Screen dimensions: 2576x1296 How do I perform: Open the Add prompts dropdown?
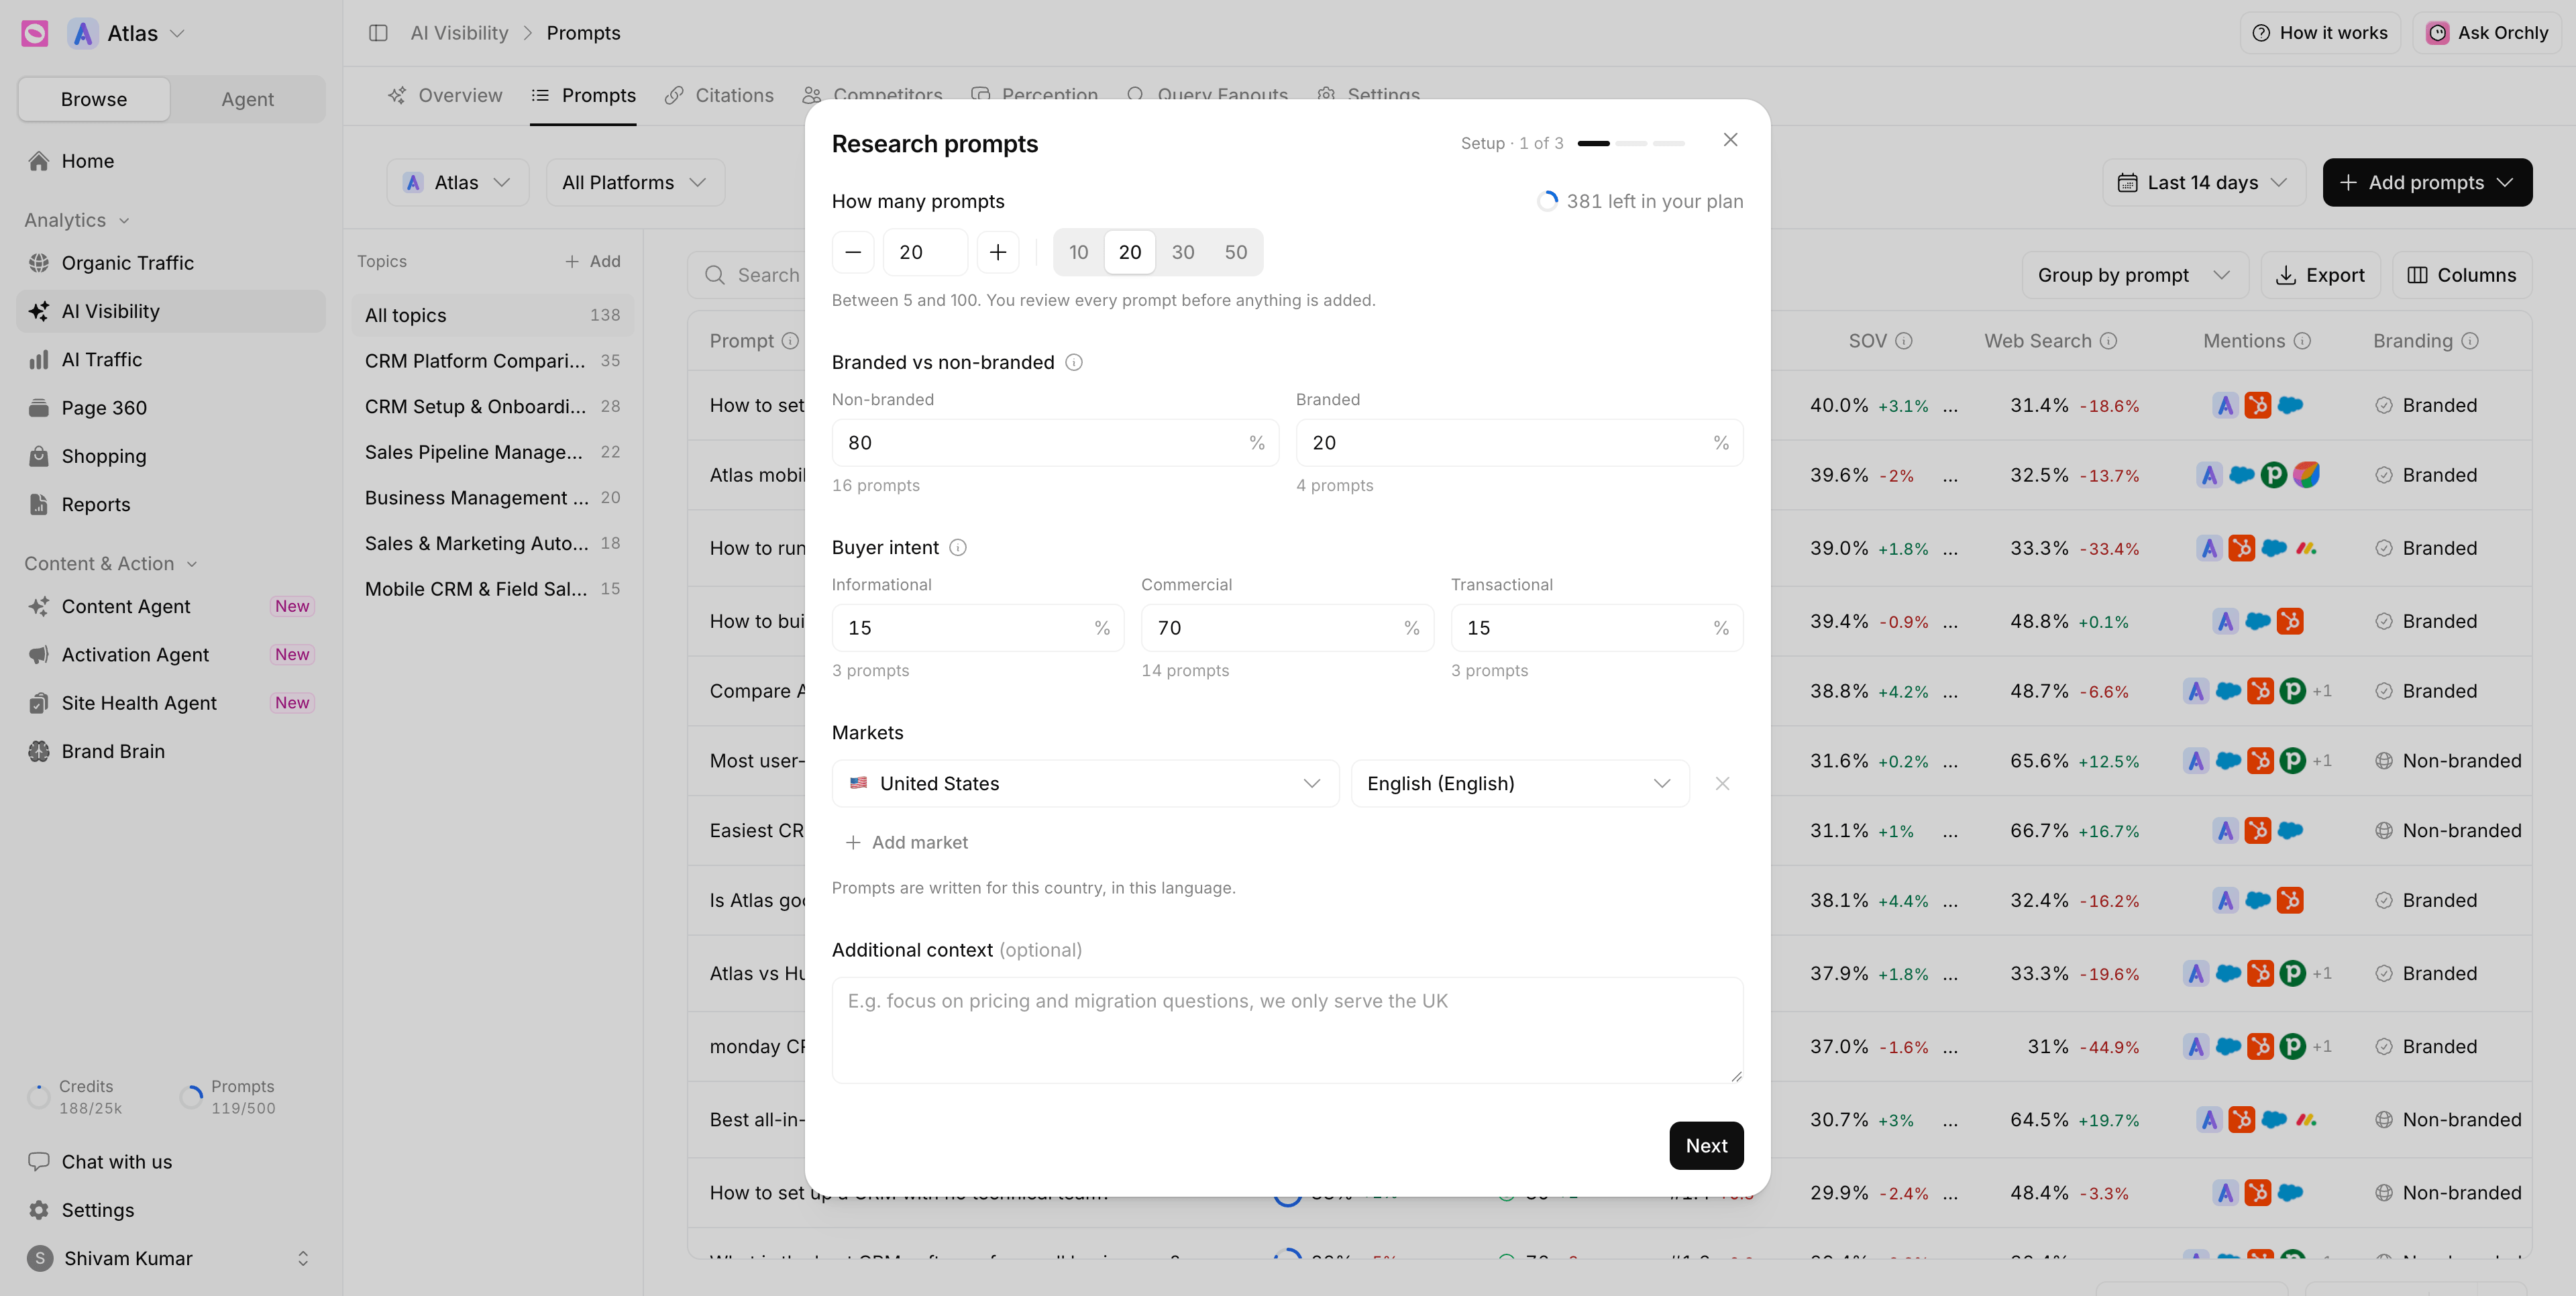(x=2427, y=183)
